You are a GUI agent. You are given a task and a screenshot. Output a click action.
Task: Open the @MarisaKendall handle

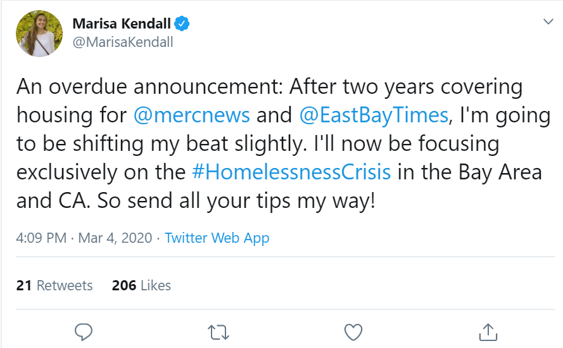point(123,42)
